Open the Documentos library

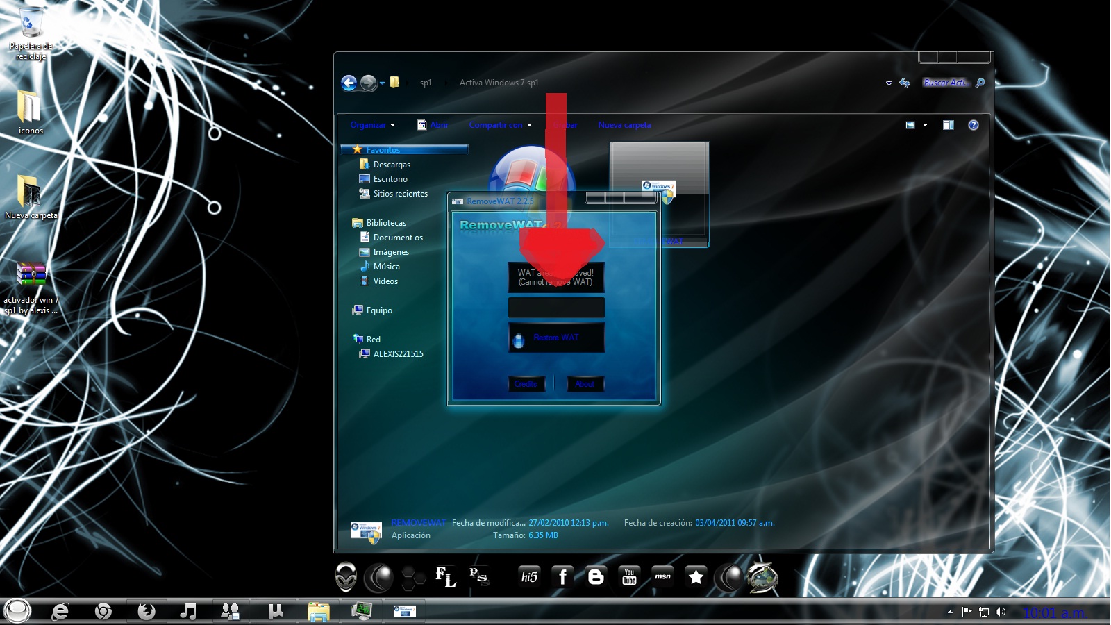[398, 237]
